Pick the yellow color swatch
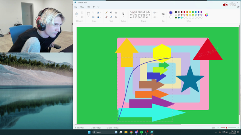Image resolution: width=241 pixels, height=135 pixels. (x=190, y=12)
